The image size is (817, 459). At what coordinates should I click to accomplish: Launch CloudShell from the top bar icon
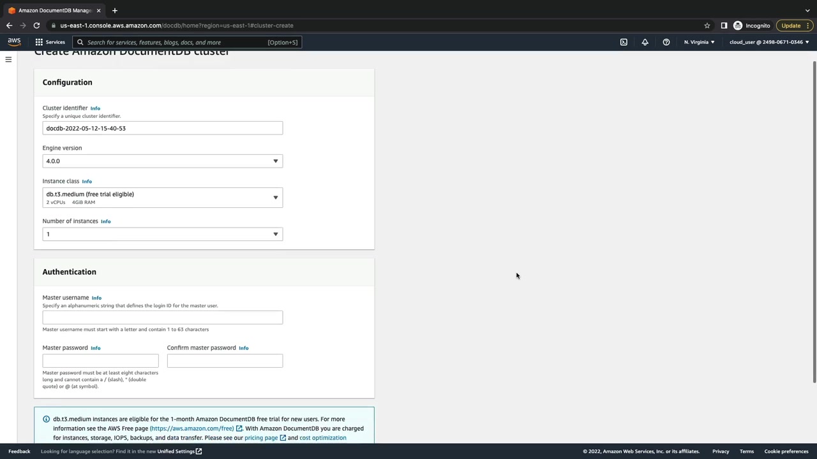point(624,42)
